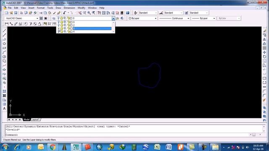Viewport: 269px width, 151px height.
Task: Toggle the lock icon on layer 3 row
Action: (69, 29)
